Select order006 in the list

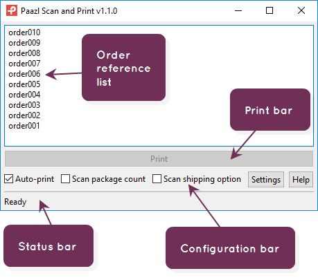(24, 74)
